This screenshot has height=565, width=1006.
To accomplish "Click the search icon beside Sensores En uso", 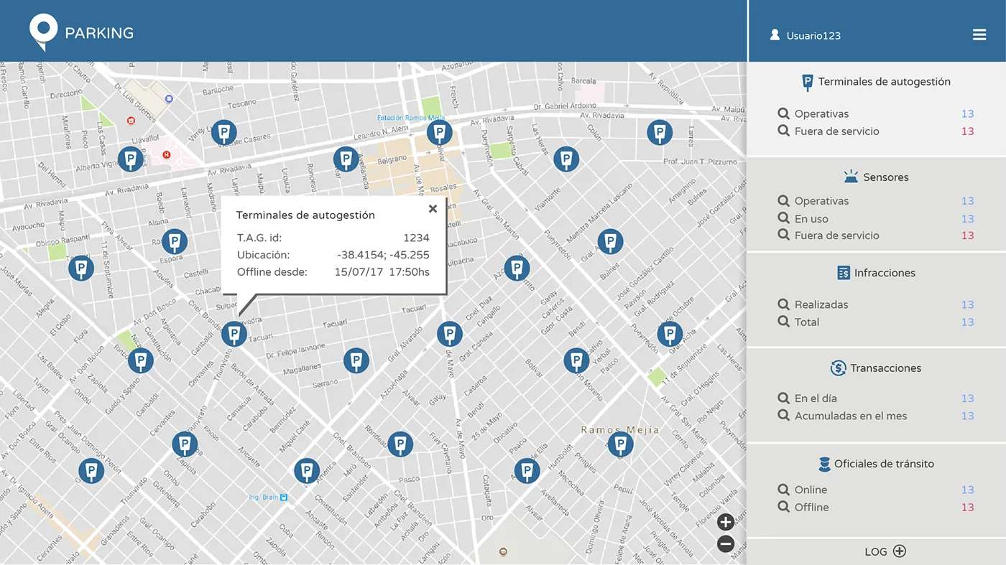I will click(x=784, y=218).
